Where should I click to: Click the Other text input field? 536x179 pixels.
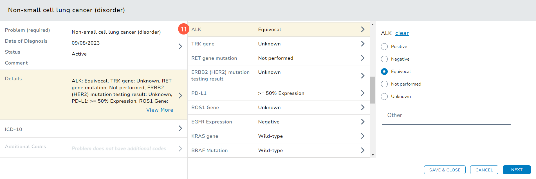(x=446, y=116)
